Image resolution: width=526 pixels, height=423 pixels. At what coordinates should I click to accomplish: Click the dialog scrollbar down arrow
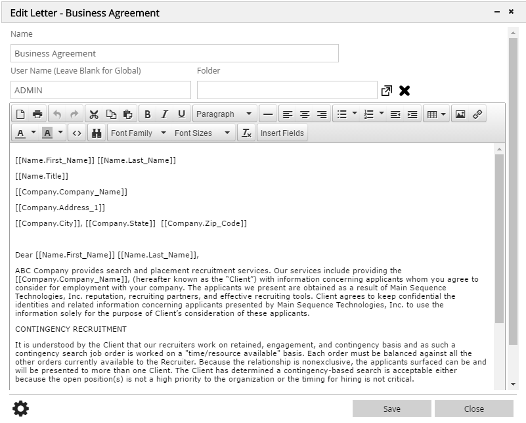click(x=513, y=384)
